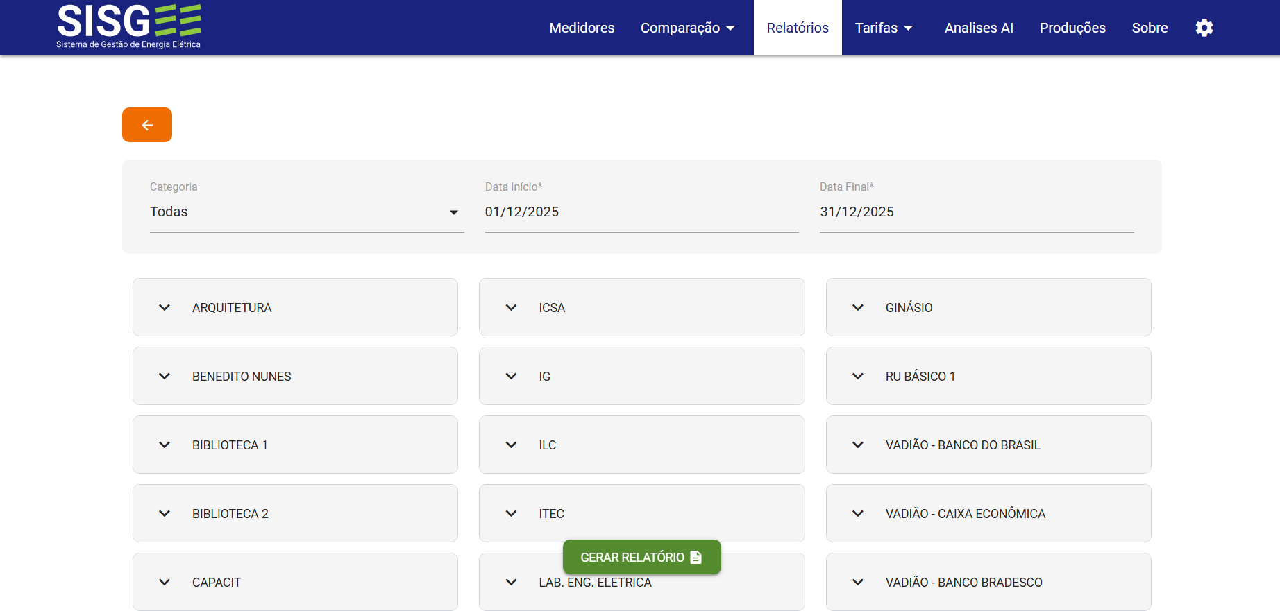Open the Produções page
The image size is (1280, 611).
click(1072, 28)
